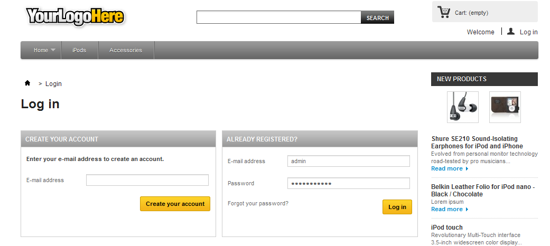
Task: Click the Log in link in header
Action: (x=528, y=32)
